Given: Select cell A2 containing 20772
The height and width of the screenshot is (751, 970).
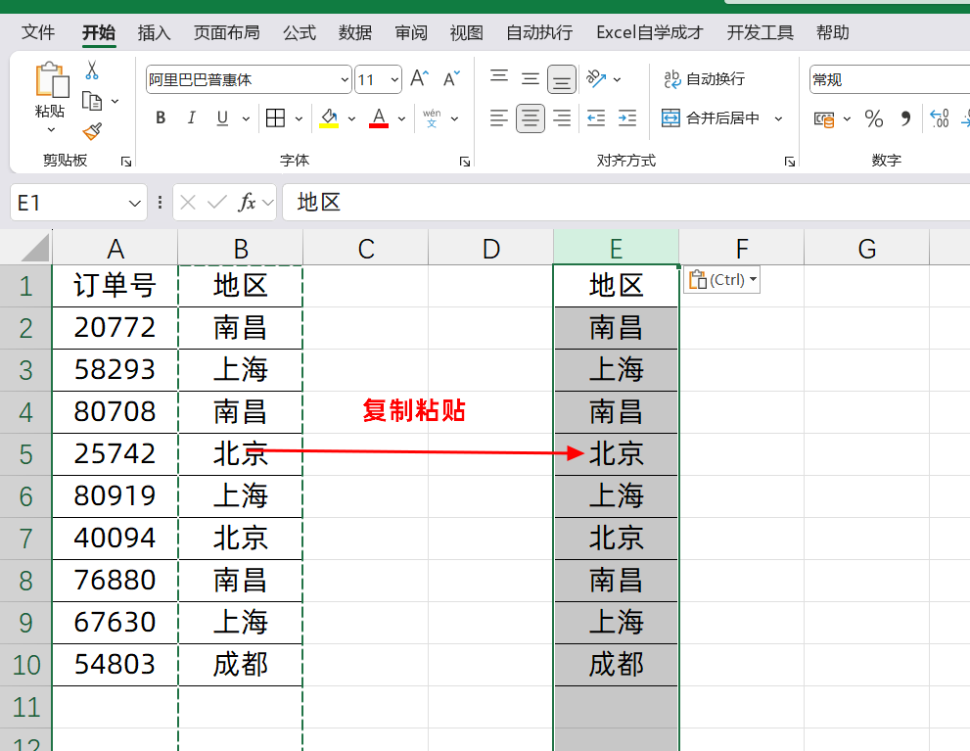Looking at the screenshot, I should click(x=115, y=328).
